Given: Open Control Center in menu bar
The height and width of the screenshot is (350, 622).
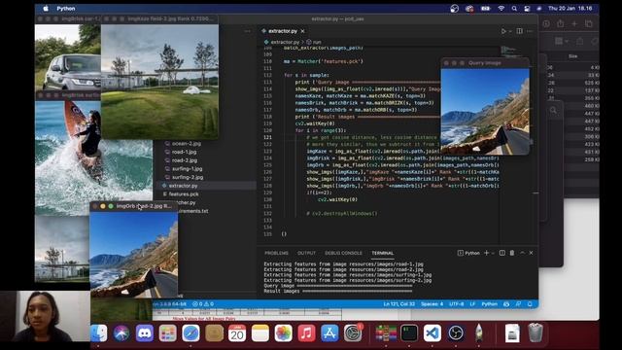Looking at the screenshot, I should click(x=527, y=9).
